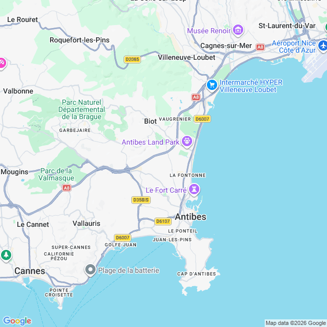This screenshot has width=327, height=327.
Task: Click the LE PONTEIL district label
Action: click(183, 231)
